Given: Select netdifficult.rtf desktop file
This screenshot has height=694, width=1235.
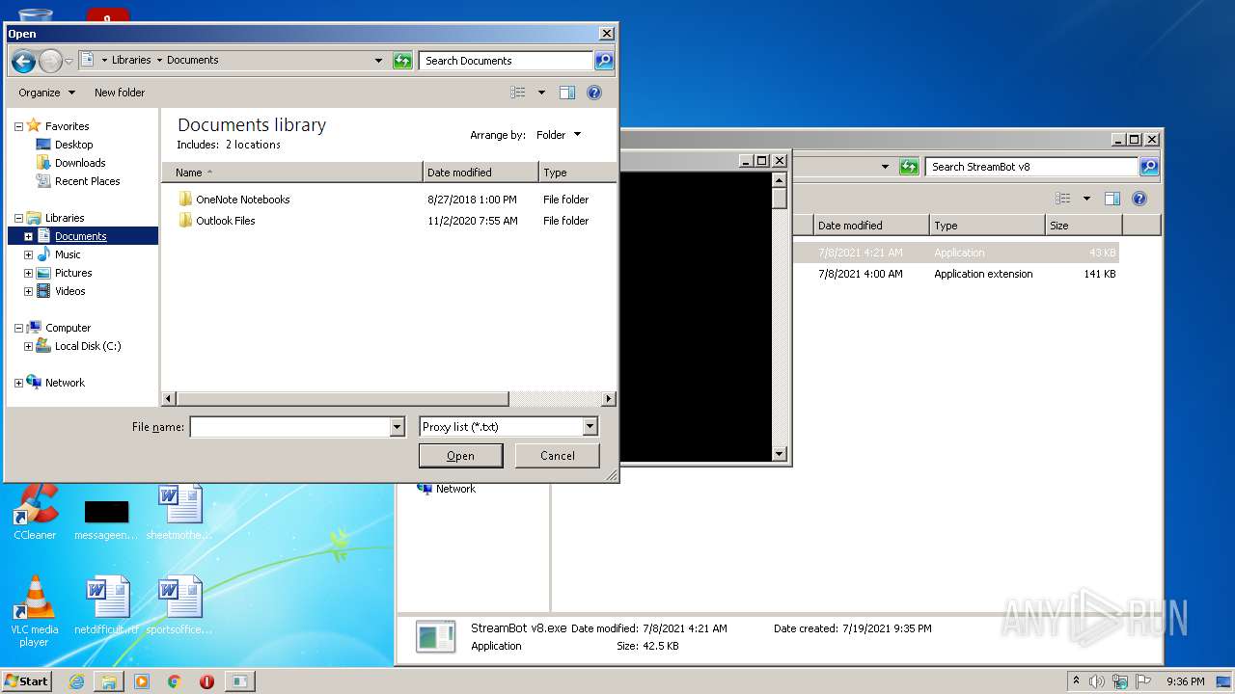Looking at the screenshot, I should point(106,605).
